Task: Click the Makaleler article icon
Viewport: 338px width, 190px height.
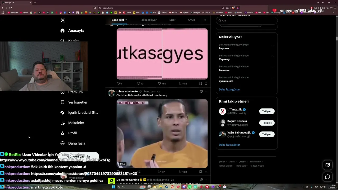Action: click(63, 123)
